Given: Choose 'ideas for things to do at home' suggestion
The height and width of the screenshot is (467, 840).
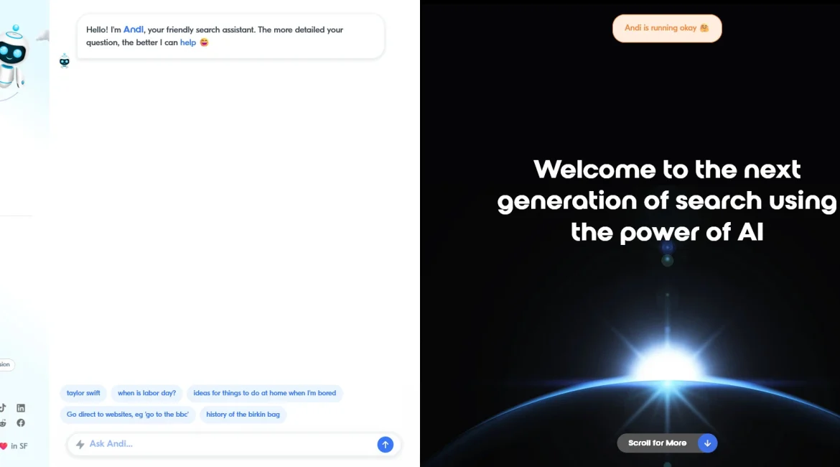Looking at the screenshot, I should [265, 393].
